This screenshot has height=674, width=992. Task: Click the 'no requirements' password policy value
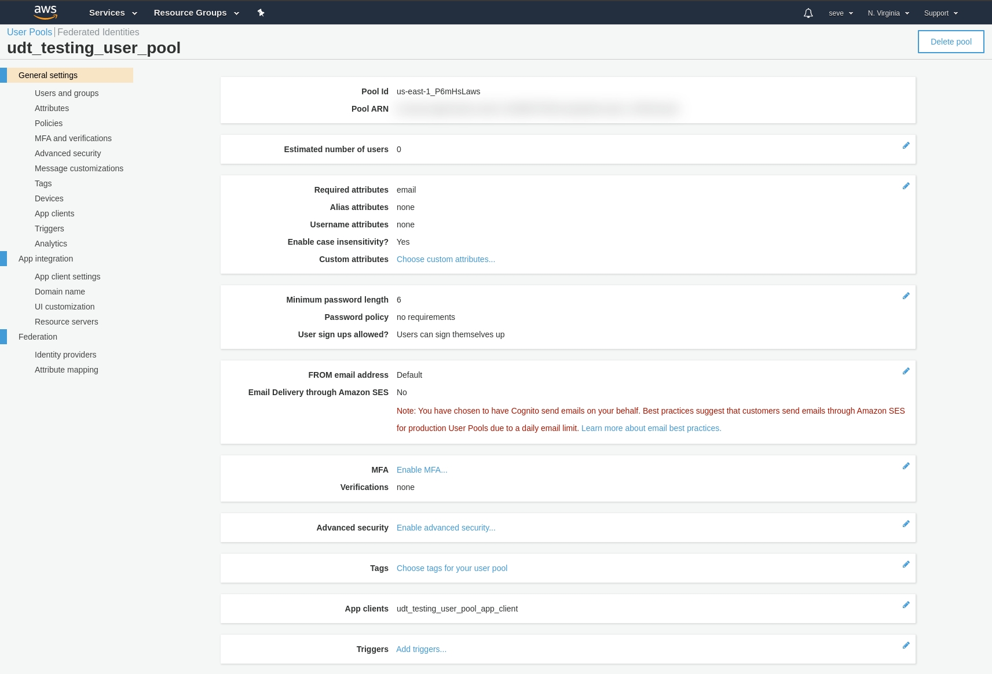pyautogui.click(x=426, y=317)
